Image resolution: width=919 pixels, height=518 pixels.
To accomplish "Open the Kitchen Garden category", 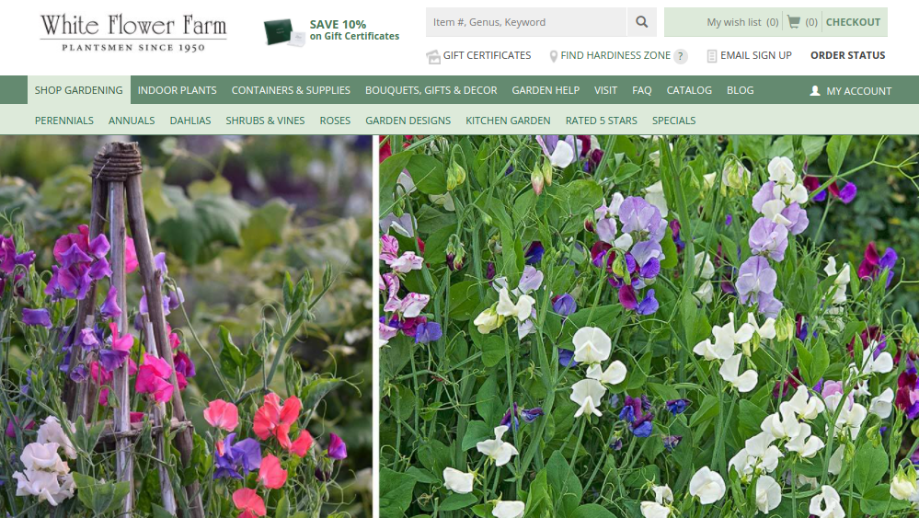I will click(508, 121).
